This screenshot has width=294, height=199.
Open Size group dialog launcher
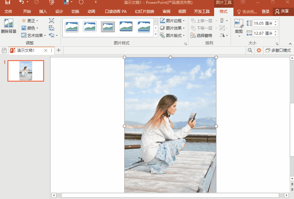[277, 44]
